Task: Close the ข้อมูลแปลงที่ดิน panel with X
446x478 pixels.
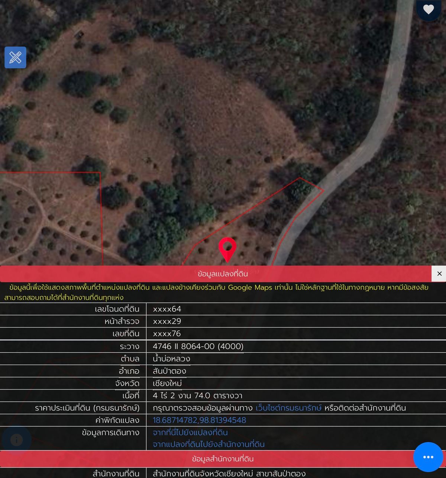Action: pos(439,274)
